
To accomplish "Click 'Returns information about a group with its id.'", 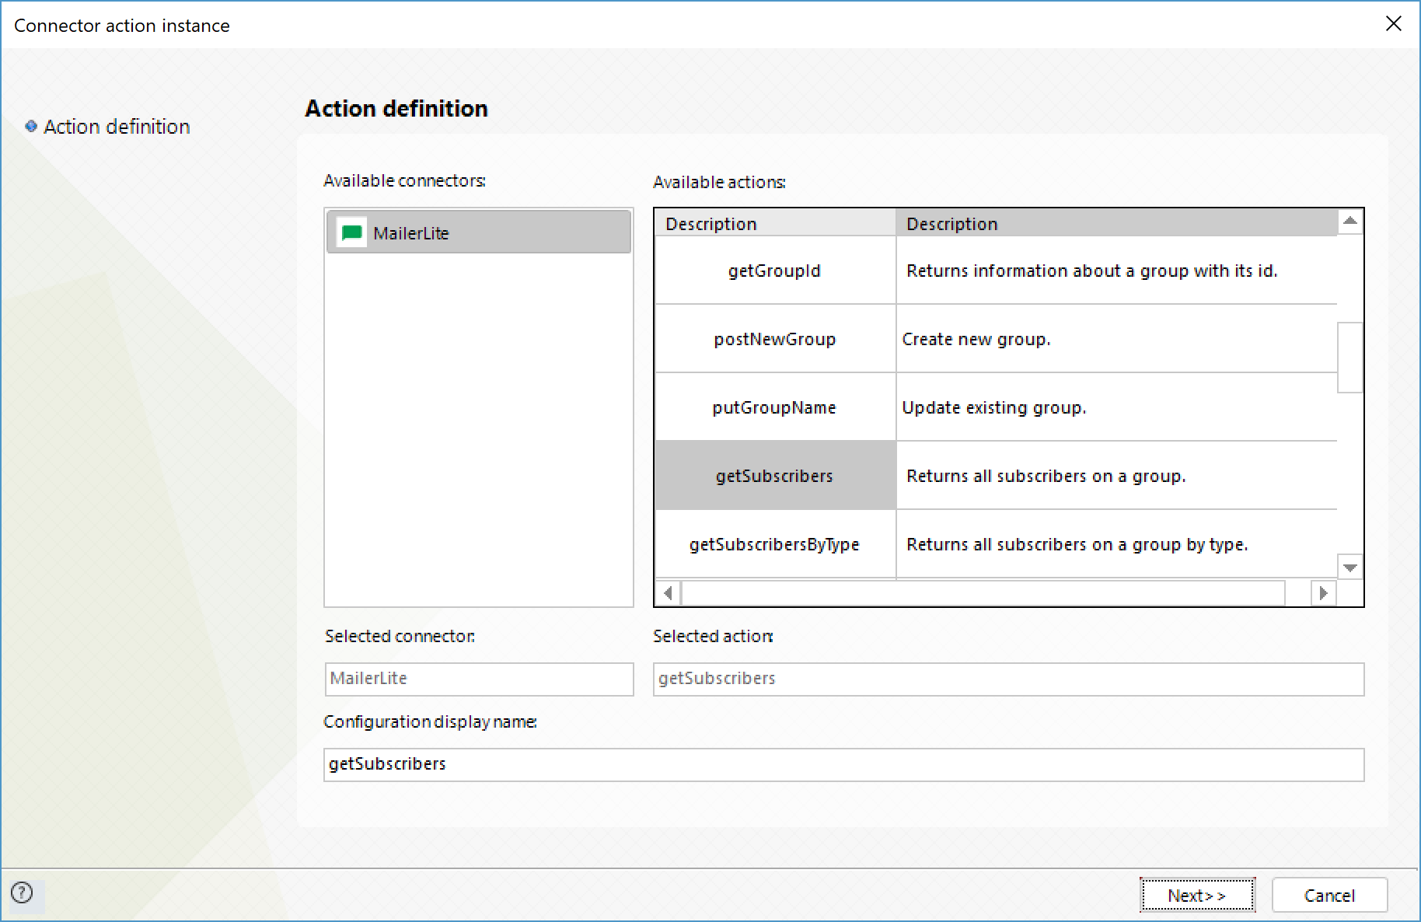I will point(1091,271).
